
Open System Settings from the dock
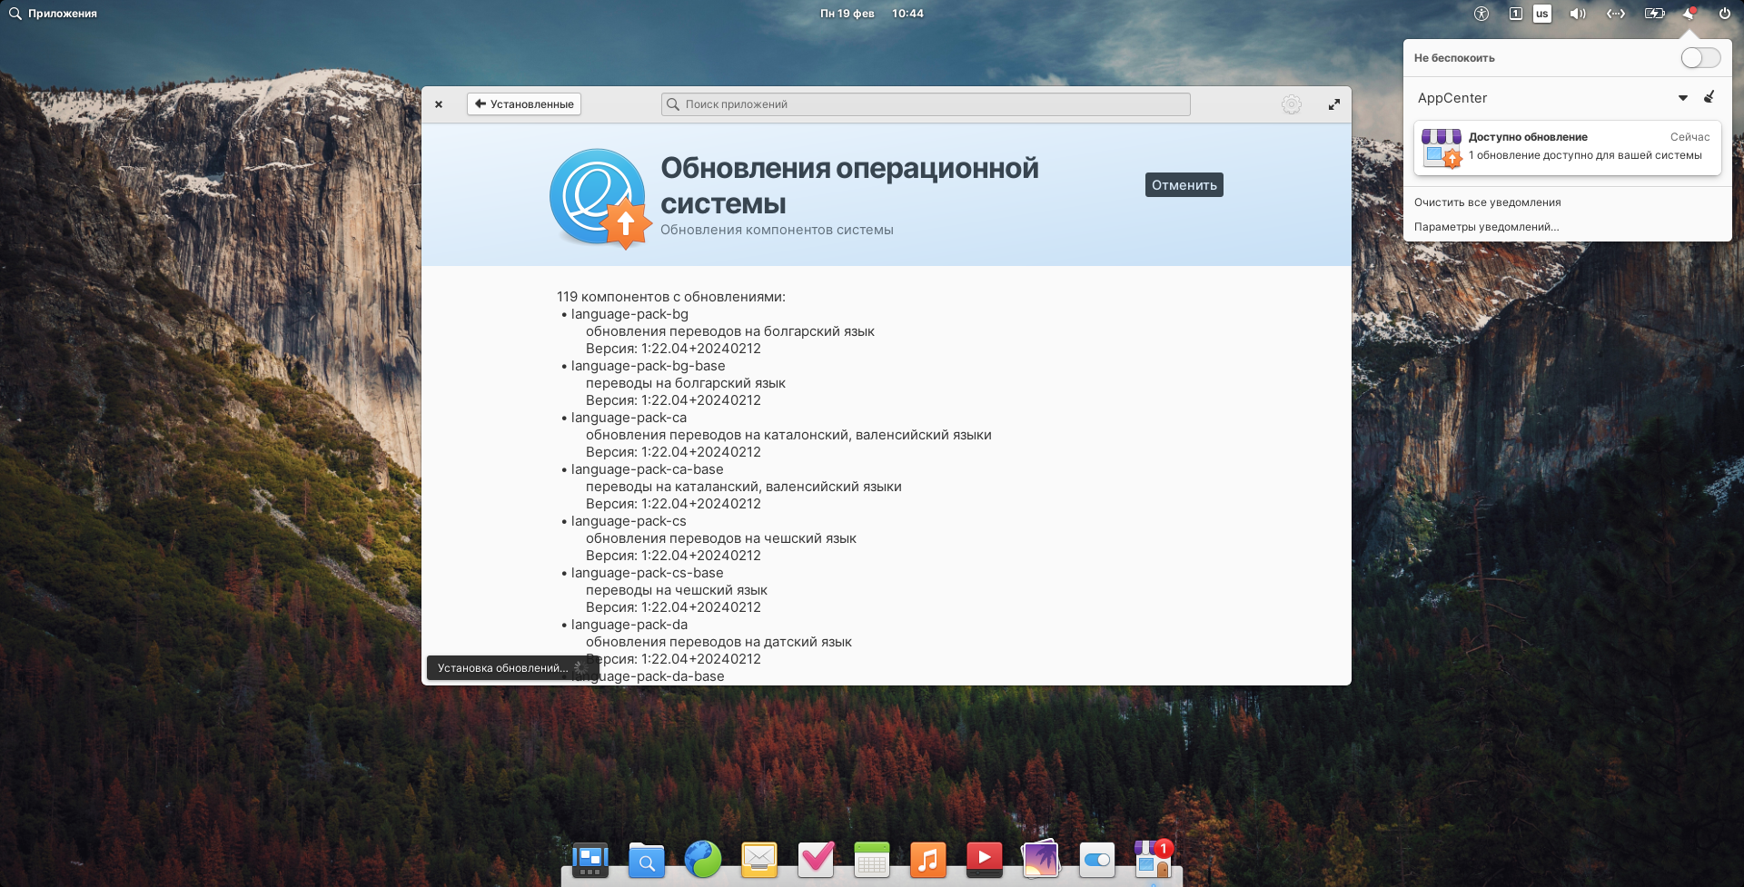(1097, 859)
